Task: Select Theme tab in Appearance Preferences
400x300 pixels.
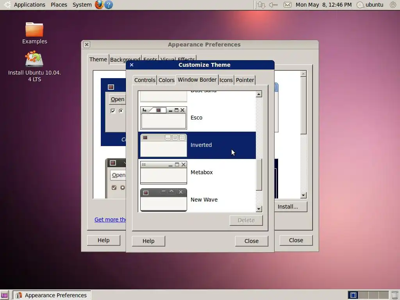Action: pos(98,59)
